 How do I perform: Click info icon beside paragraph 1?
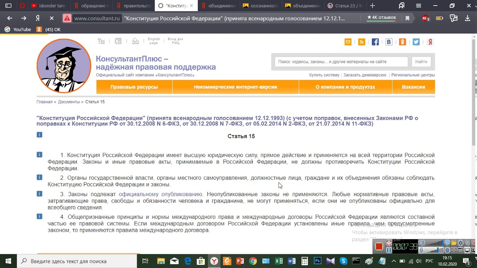point(40,154)
